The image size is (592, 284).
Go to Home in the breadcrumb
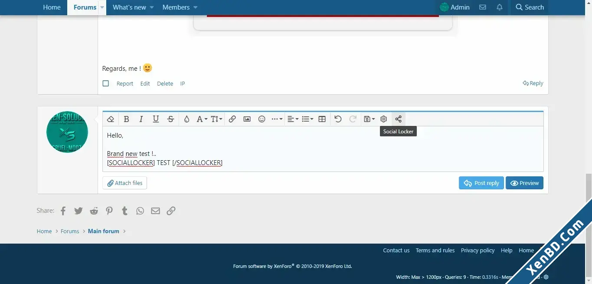pyautogui.click(x=44, y=231)
